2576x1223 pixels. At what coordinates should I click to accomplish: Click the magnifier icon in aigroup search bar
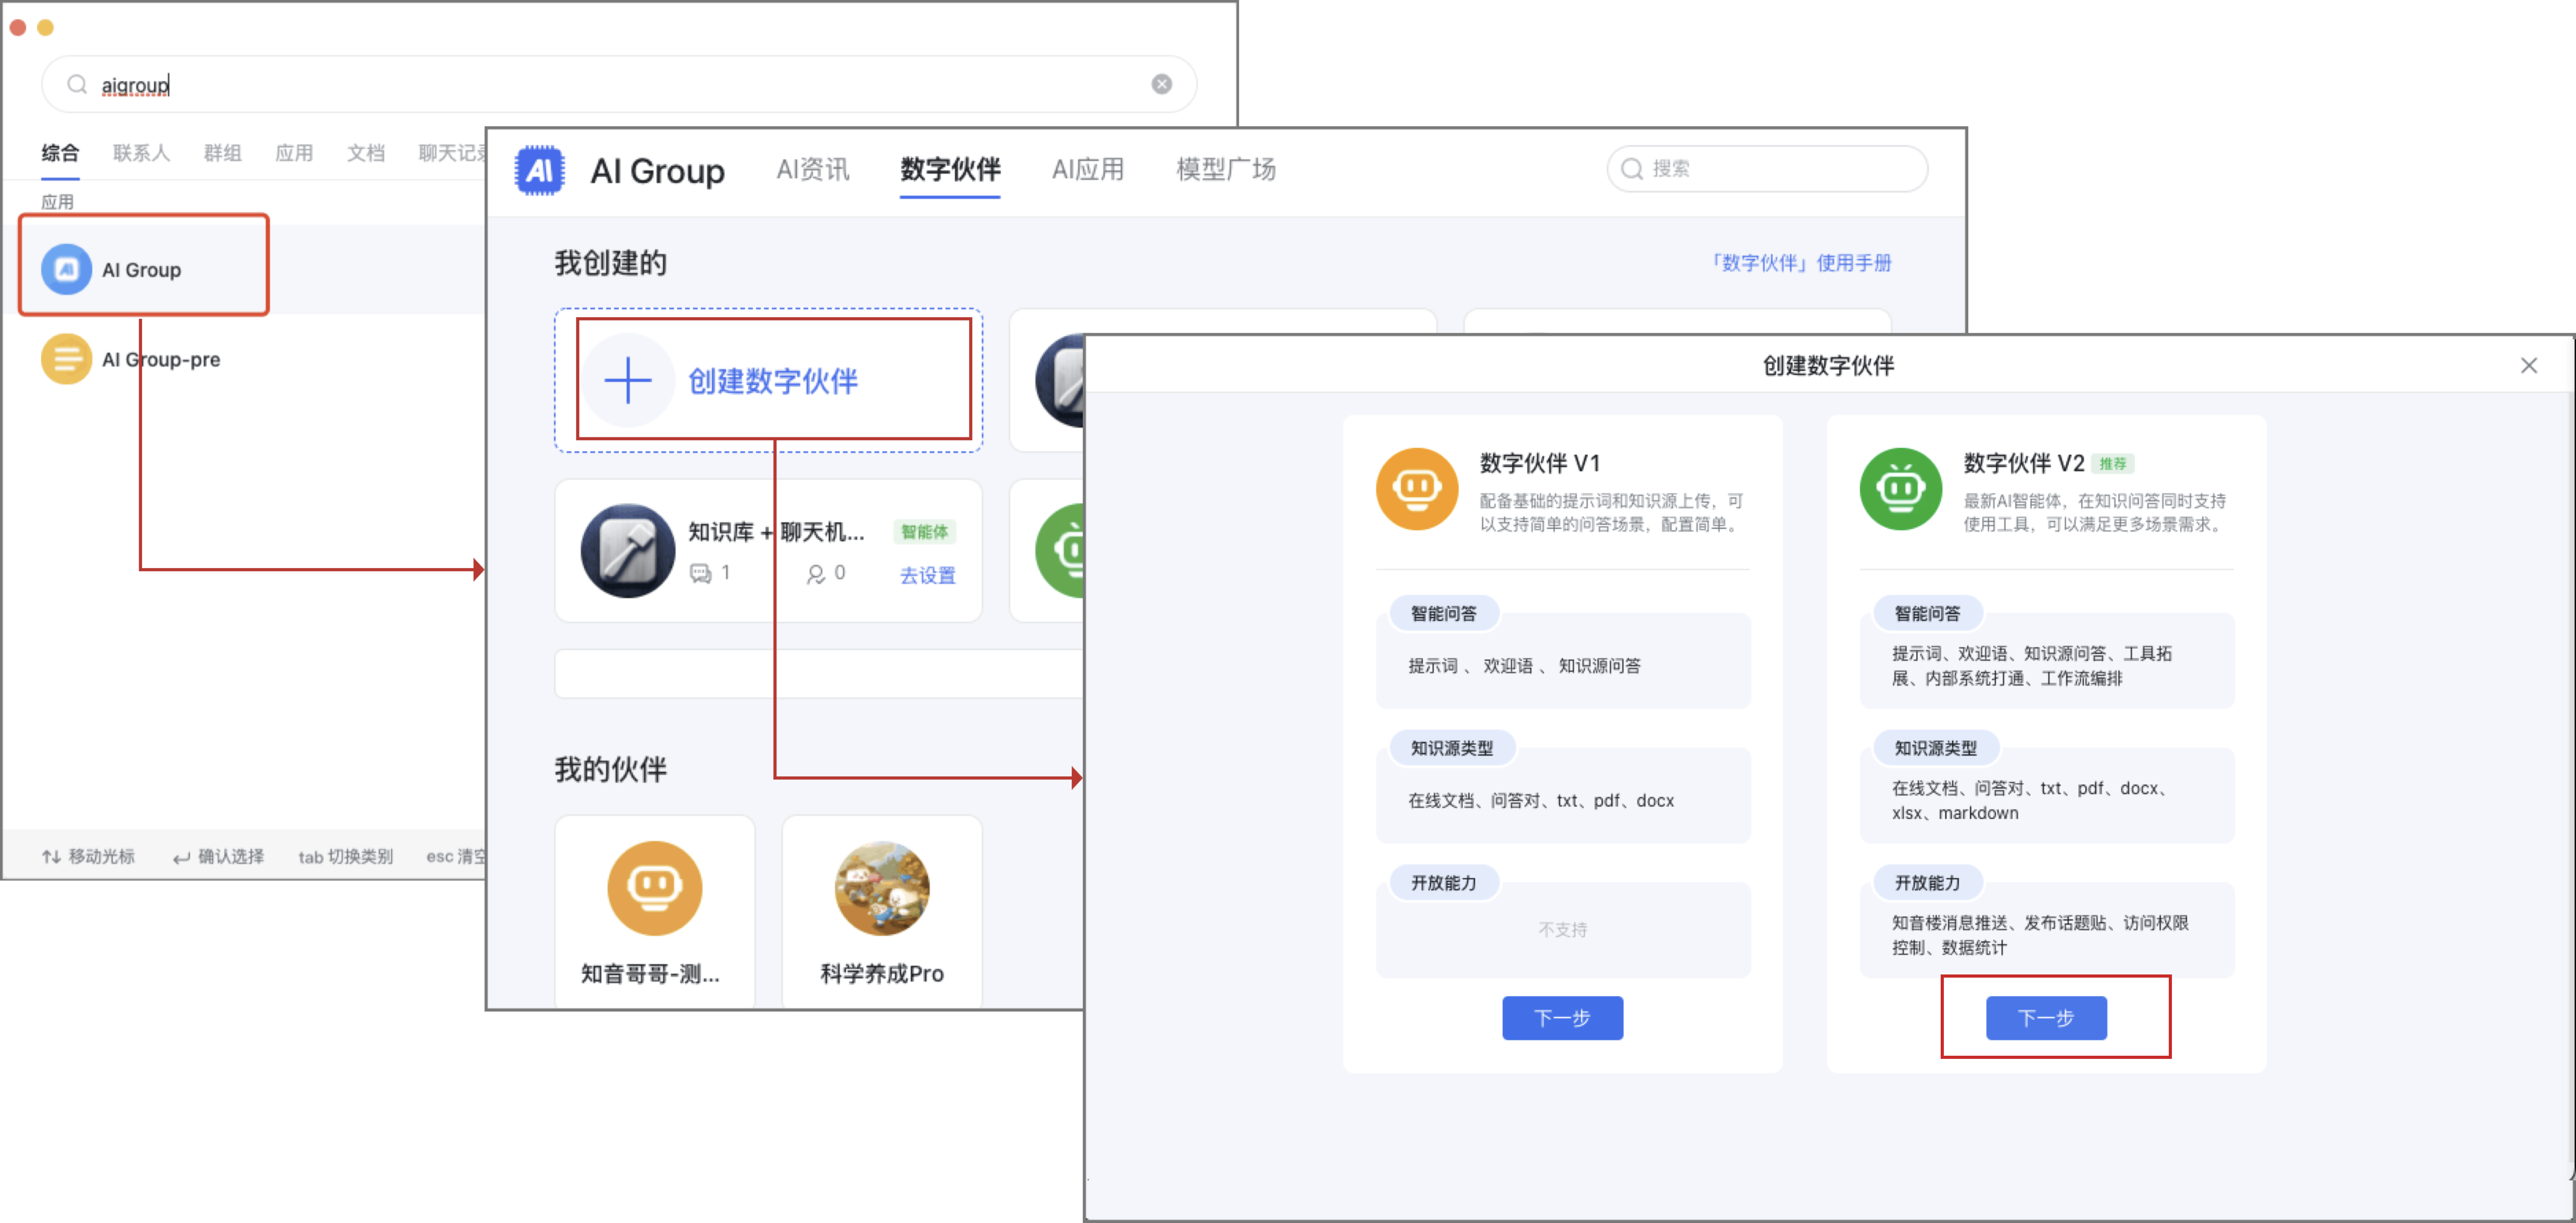(x=77, y=85)
